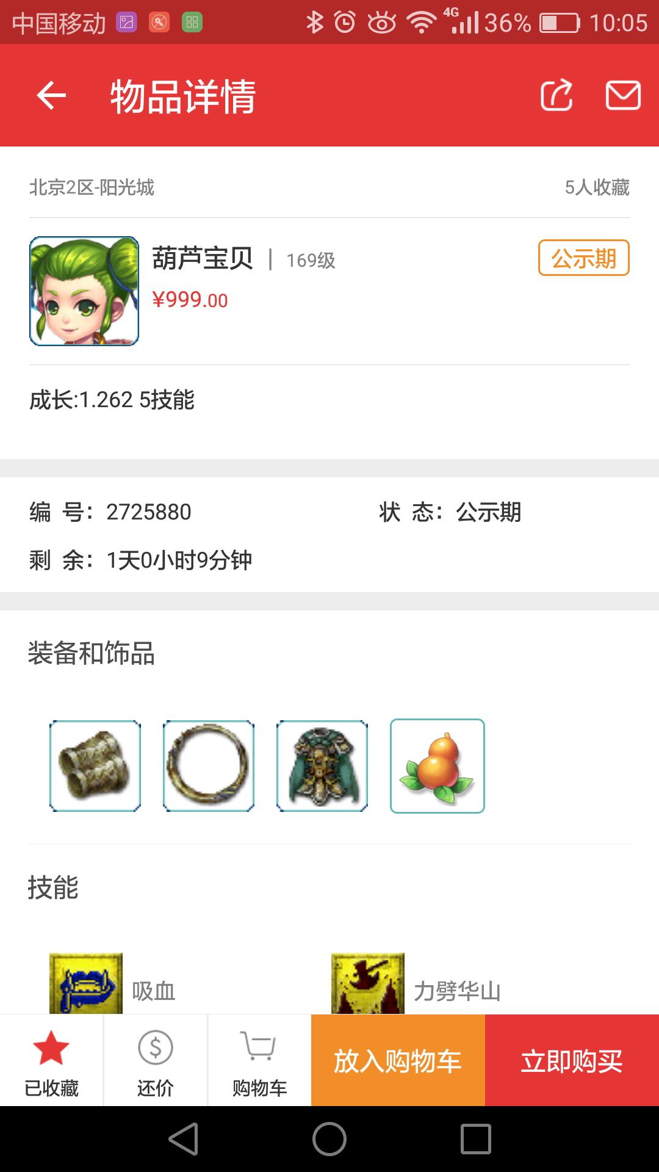The image size is (659, 1172).
Task: Tap the Android home navigation button
Action: click(x=329, y=1139)
